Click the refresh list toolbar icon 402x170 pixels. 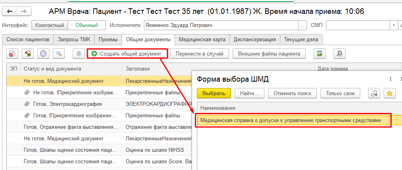point(27,53)
